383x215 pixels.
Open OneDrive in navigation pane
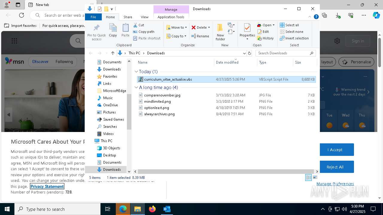110,105
